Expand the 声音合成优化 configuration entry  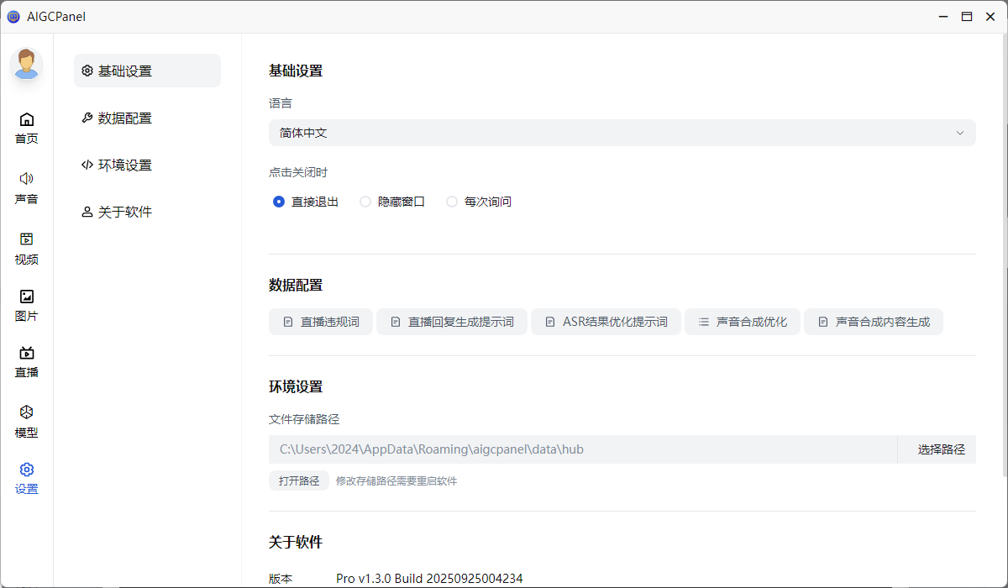(743, 321)
